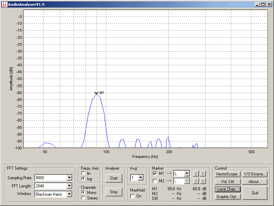Open the M1 channel dropdown
This screenshot has height=206, width=274.
pyautogui.click(x=187, y=174)
